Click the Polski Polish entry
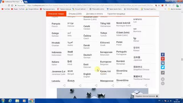Screen dimensions: 183x103 point(119,43)
